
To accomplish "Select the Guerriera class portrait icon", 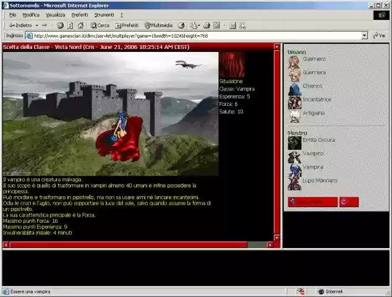I will point(294,75).
